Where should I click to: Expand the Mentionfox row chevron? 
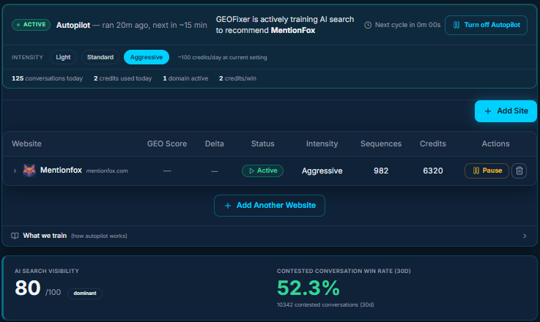tap(15, 171)
